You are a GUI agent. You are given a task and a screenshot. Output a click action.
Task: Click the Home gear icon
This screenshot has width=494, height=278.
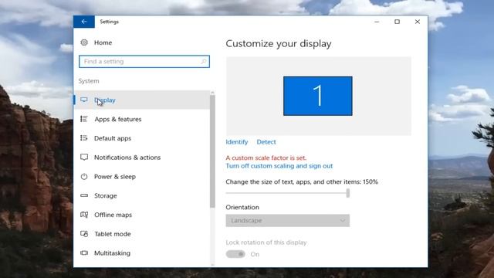click(x=84, y=42)
